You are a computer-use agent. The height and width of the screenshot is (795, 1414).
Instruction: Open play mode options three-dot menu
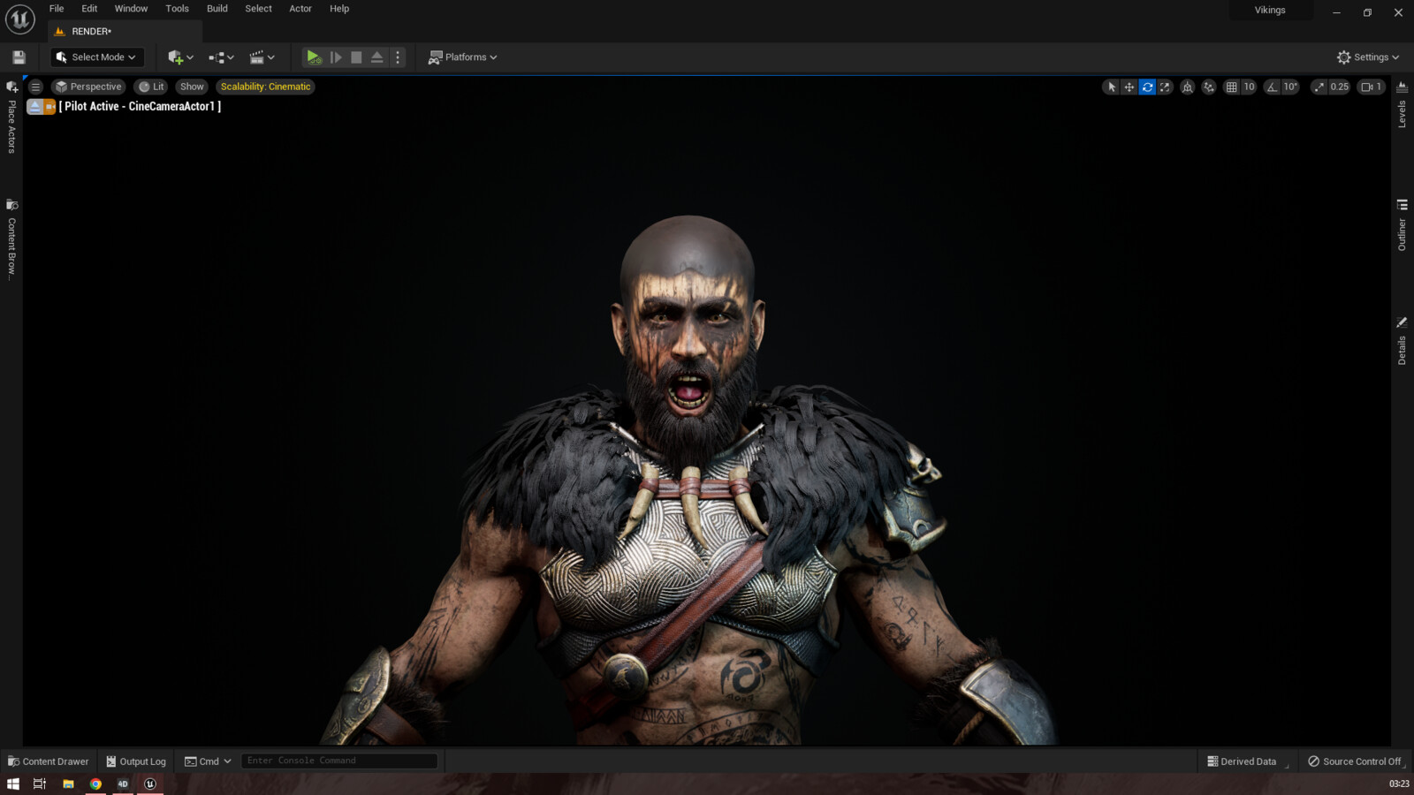(x=398, y=57)
